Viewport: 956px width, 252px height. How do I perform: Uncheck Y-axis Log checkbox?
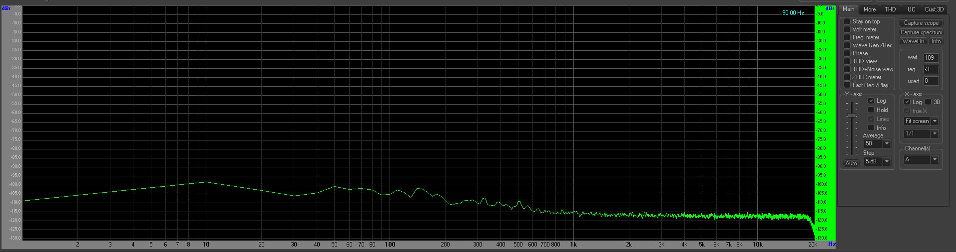871,101
